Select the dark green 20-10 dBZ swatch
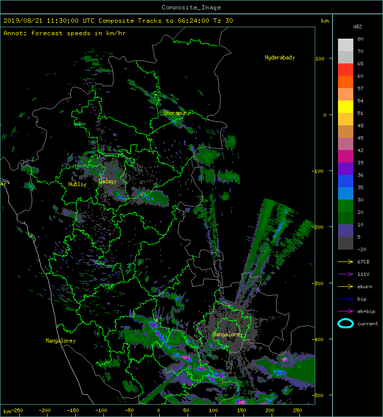 click(345, 218)
